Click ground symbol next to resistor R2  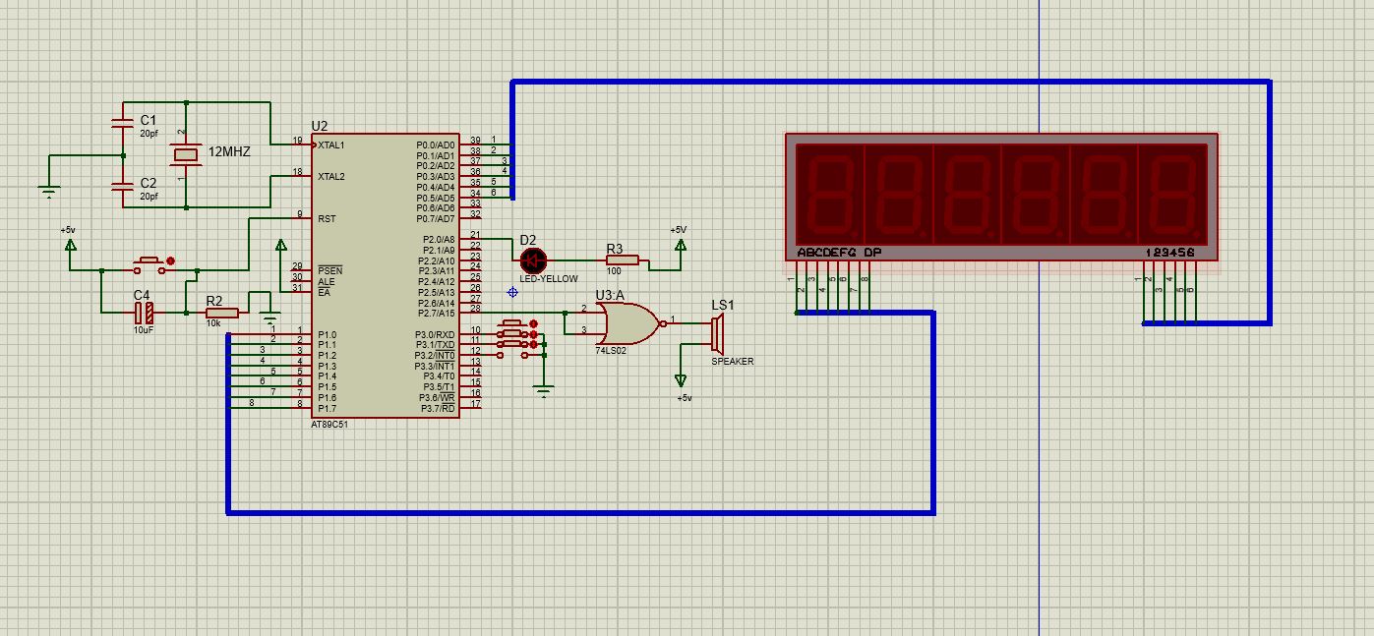tap(270, 318)
